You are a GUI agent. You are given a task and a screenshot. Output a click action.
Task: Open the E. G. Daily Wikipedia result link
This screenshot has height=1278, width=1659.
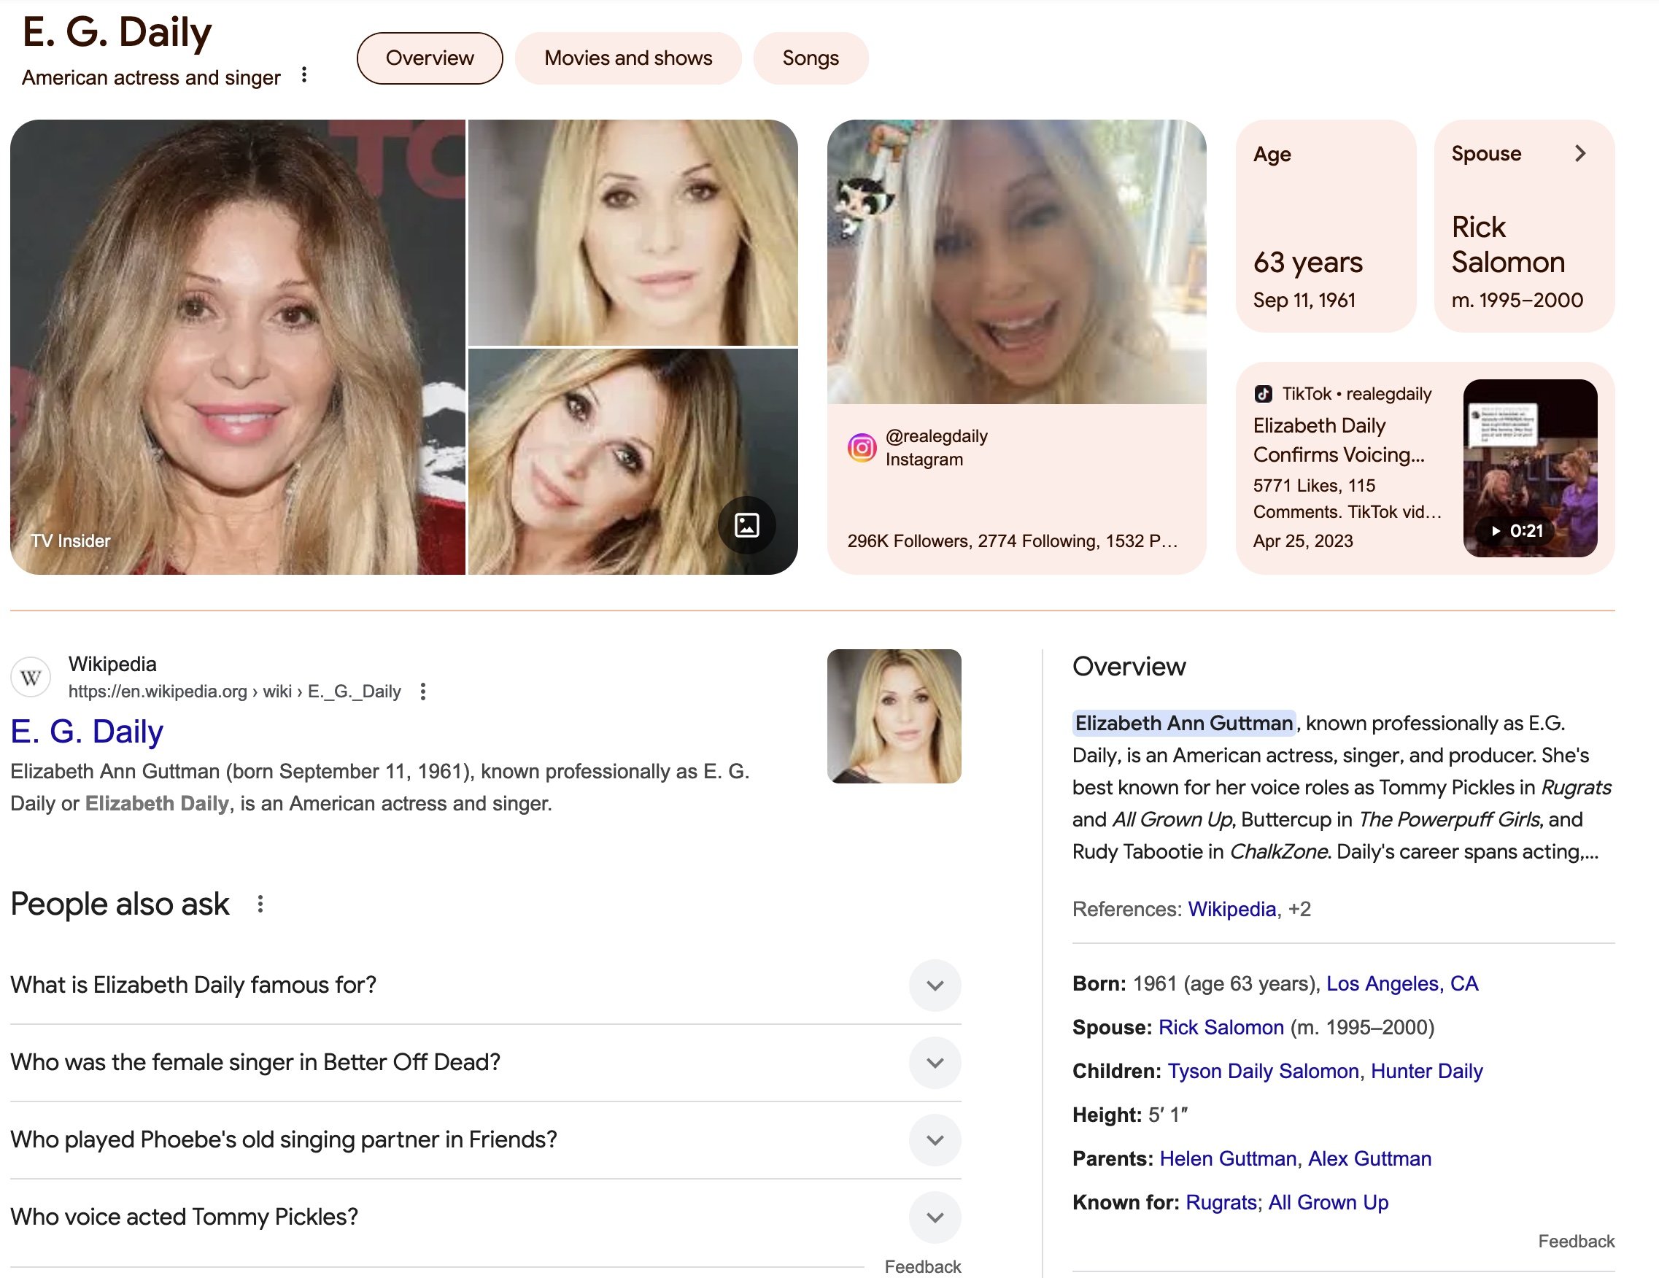pos(87,731)
